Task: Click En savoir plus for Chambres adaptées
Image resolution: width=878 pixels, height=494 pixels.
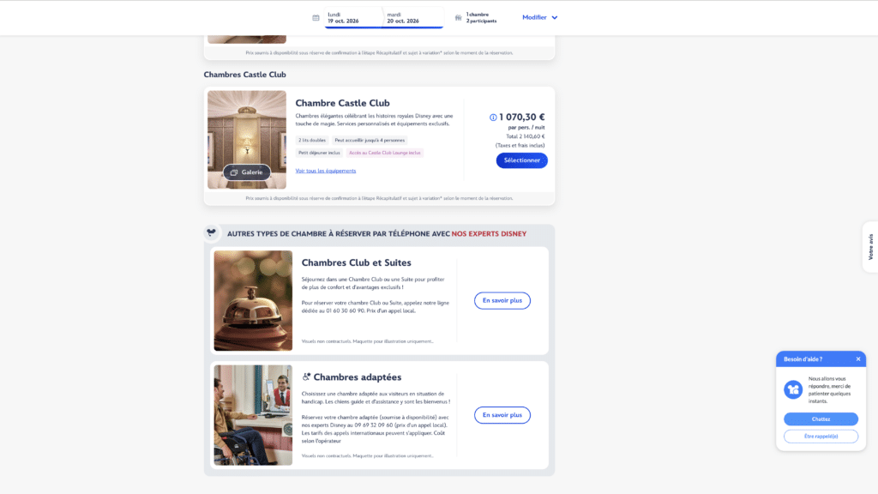Action: (502, 415)
